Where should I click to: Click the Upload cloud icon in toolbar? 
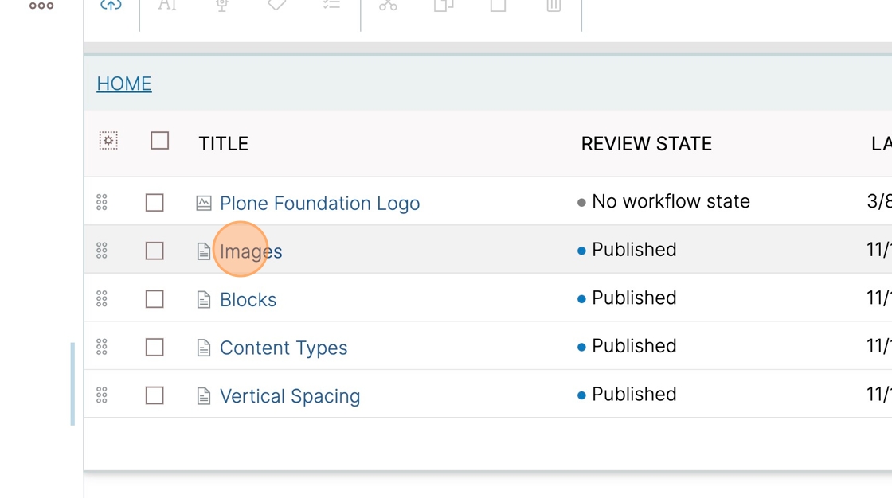click(x=111, y=5)
